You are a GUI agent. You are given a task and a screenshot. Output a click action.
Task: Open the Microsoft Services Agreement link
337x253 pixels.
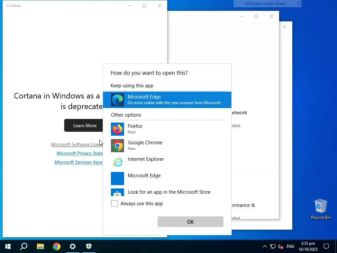pyautogui.click(x=78, y=162)
